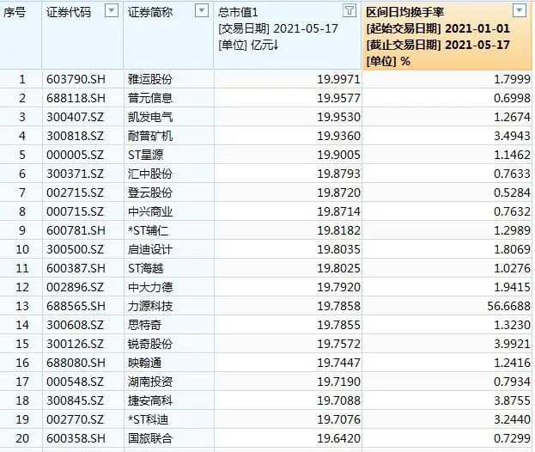535x452 pixels.
Task: Click security code 002770.SZ
Action: click(x=75, y=419)
